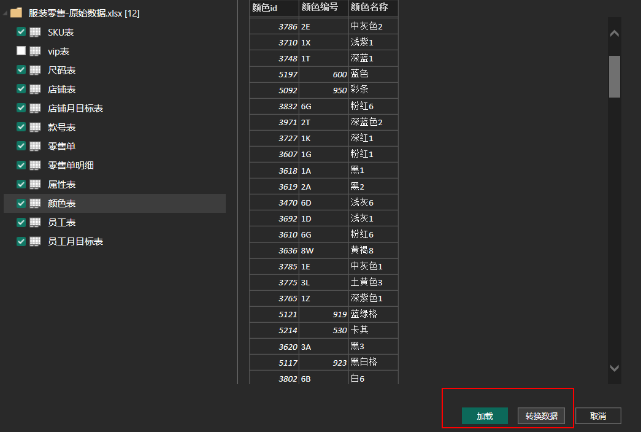
Task: Uncheck the SKU表 checkbox
Action: (x=21, y=31)
